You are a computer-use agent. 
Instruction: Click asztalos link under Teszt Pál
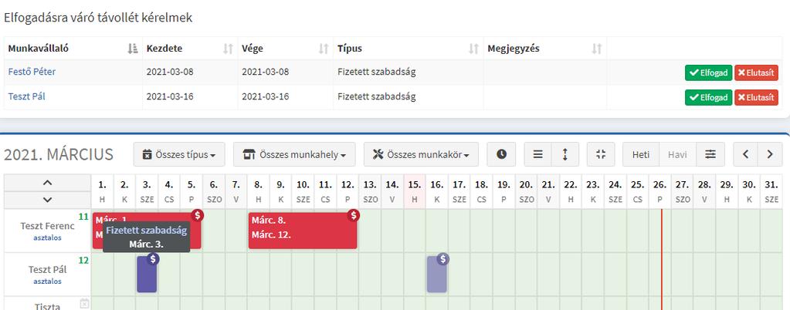point(47,281)
